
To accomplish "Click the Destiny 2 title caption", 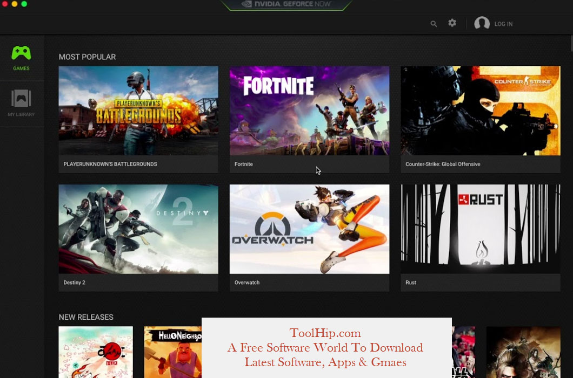I will pos(74,283).
